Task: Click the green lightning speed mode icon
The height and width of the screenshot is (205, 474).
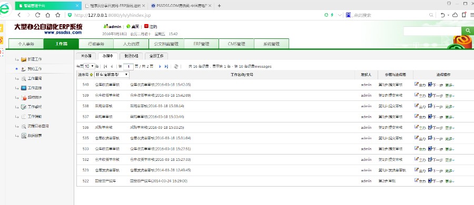Action: coord(332,15)
